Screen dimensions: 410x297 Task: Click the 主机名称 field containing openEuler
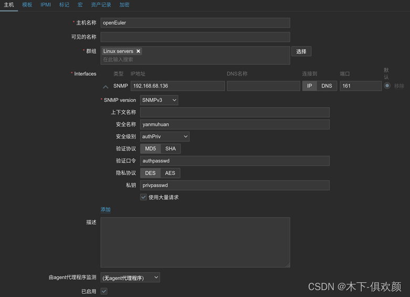click(195, 23)
